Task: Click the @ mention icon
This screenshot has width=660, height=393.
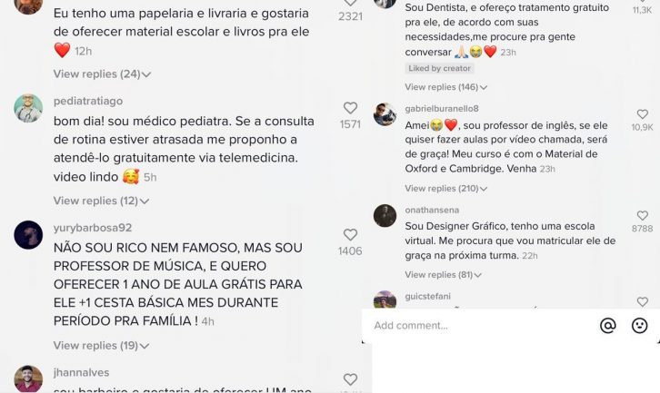Action: coord(608,325)
